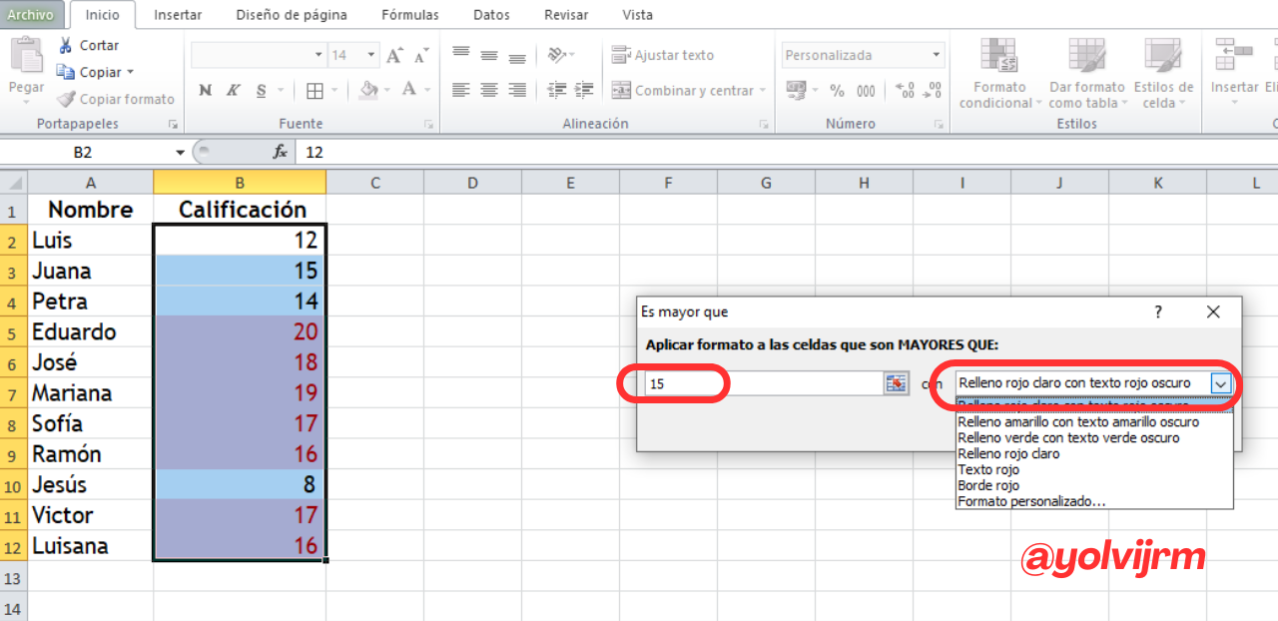Click the Cortar scissors icon
This screenshot has width=1278, height=621.
click(65, 45)
